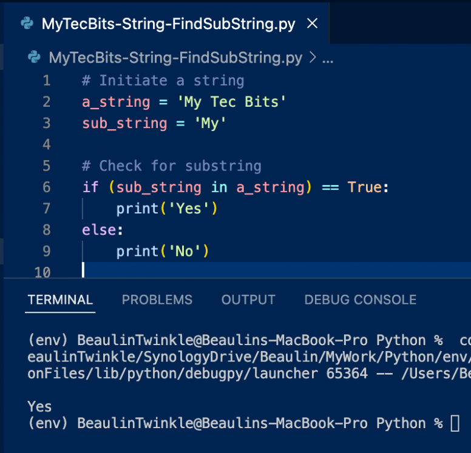The image size is (471, 453).
Task: Open the breadcrumb file name MyTecBits-String-FindSubString.py
Action: (x=175, y=58)
